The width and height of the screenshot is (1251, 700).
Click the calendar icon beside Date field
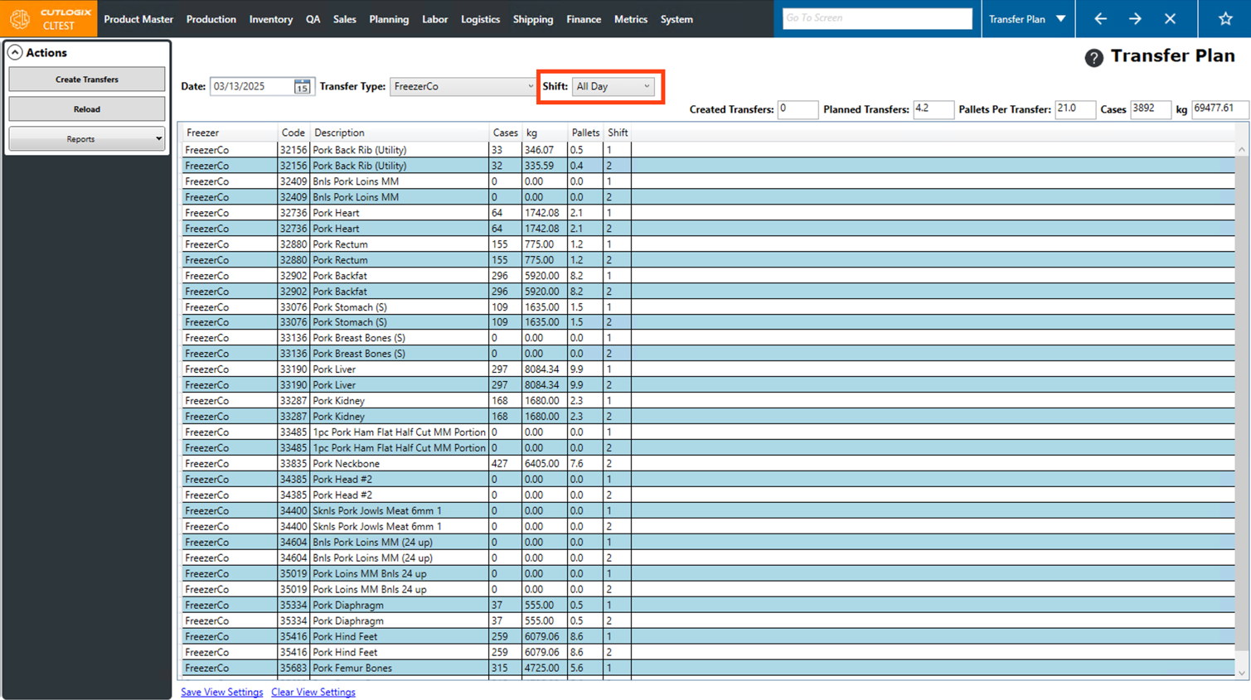302,87
